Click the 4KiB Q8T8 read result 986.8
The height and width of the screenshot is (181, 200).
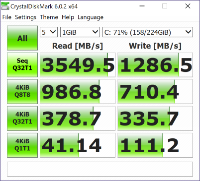[x=78, y=92]
